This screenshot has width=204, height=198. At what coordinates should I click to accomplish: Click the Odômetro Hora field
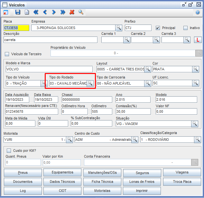coord(75,111)
